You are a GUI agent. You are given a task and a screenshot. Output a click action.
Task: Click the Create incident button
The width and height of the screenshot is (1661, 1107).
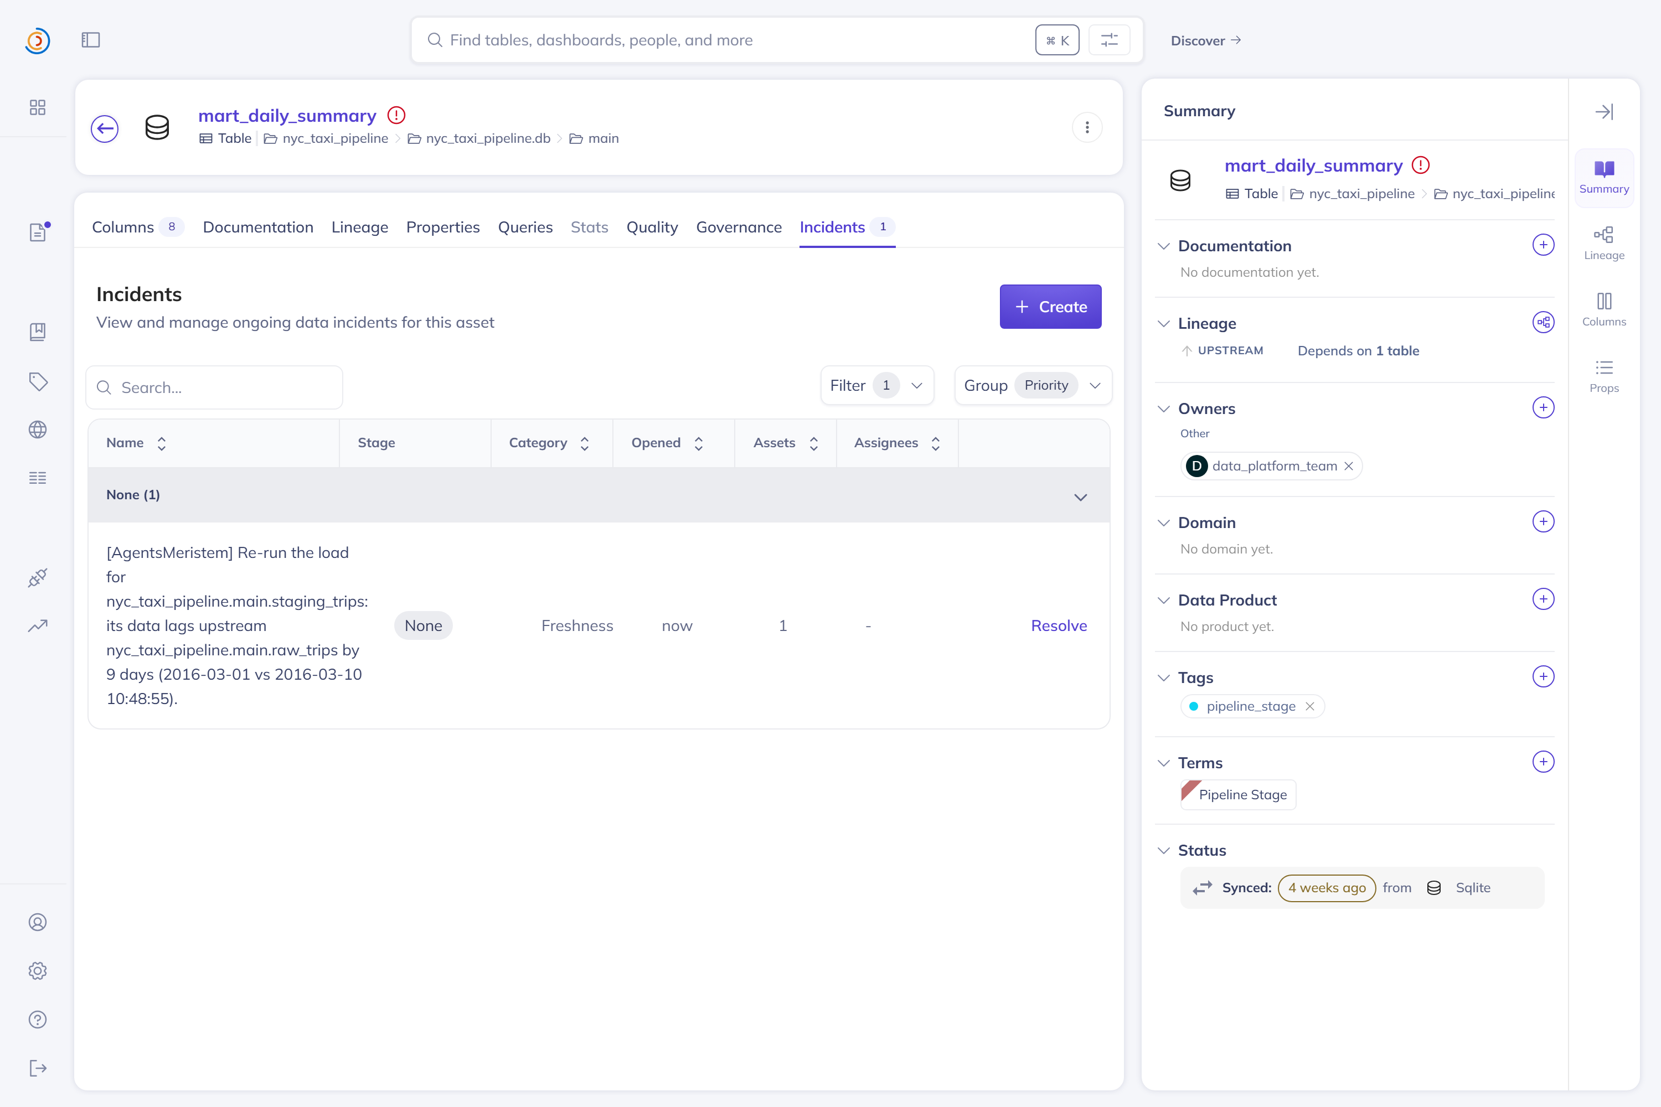(1050, 307)
